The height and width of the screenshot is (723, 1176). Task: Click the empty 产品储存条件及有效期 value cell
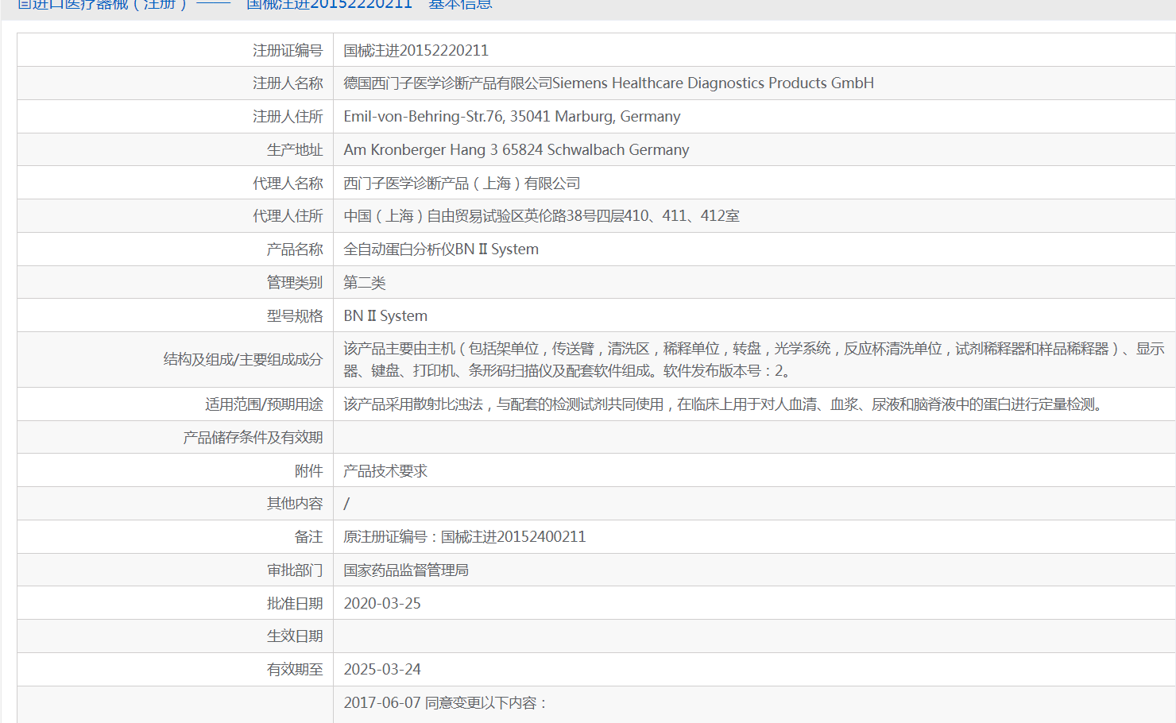pyautogui.click(x=753, y=438)
